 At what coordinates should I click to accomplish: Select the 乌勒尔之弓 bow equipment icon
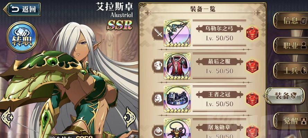[x=177, y=33]
